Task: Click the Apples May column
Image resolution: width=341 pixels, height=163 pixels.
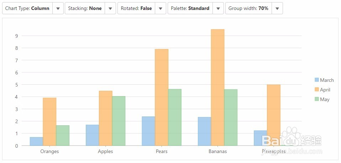Action: (x=119, y=121)
